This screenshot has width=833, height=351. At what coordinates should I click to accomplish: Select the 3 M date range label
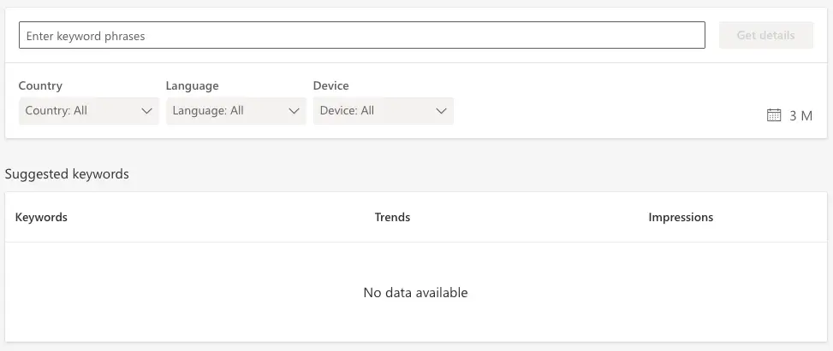pos(800,115)
